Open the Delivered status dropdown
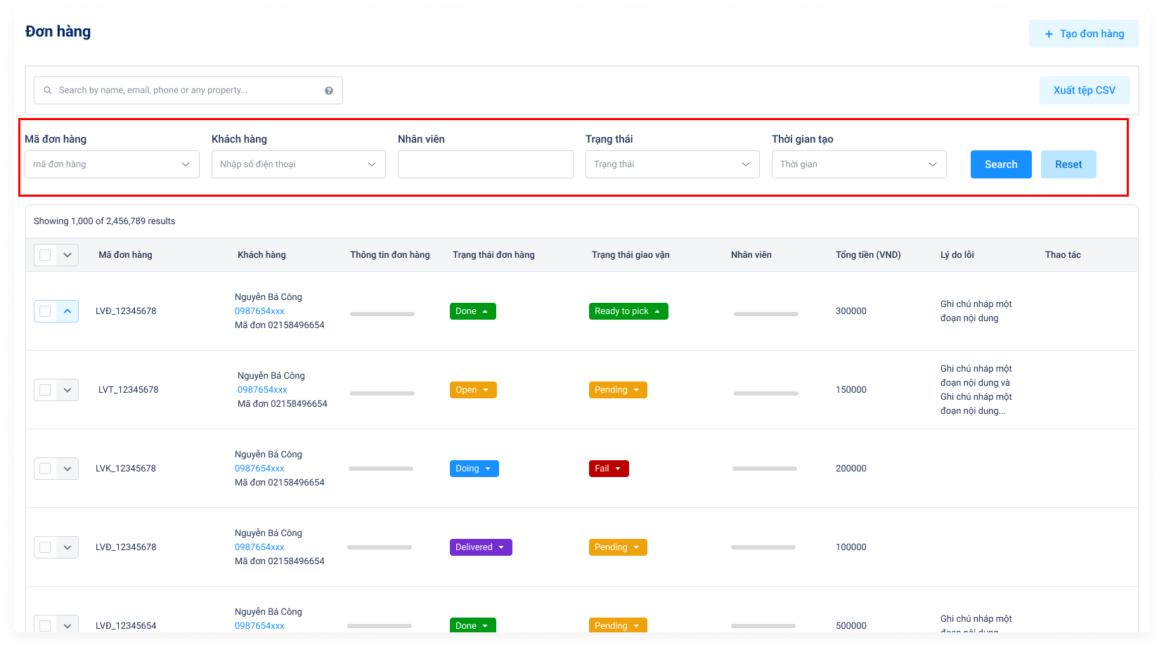Image resolution: width=1164 pixels, height=652 pixels. tap(481, 547)
